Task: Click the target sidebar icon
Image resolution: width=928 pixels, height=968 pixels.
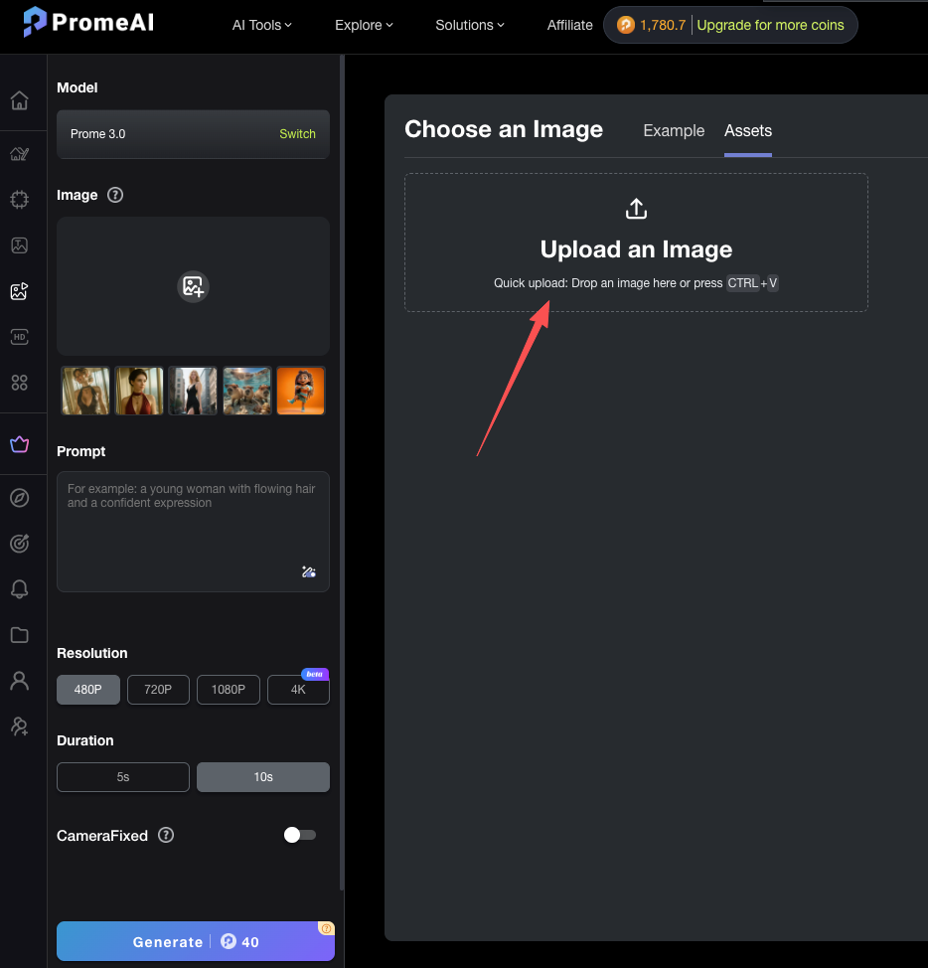Action: click(19, 544)
